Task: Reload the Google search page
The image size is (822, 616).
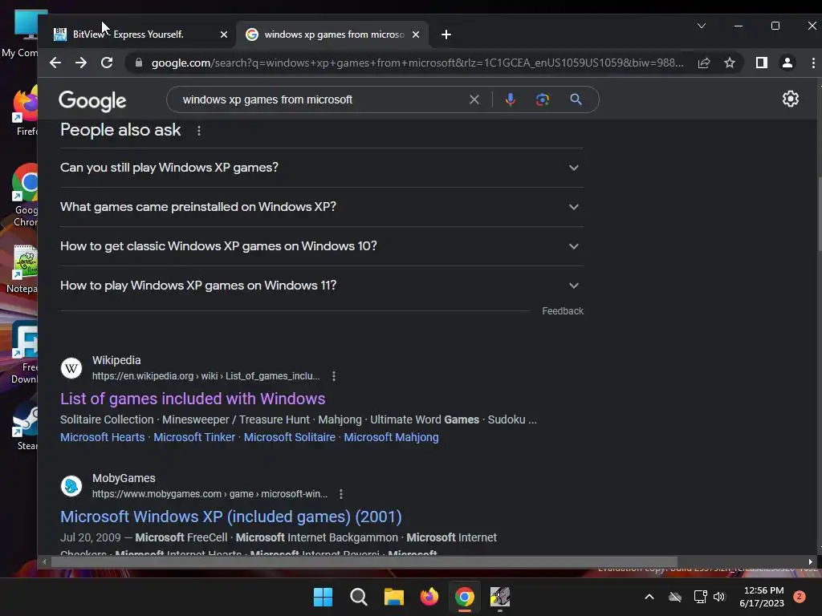Action: coord(107,63)
